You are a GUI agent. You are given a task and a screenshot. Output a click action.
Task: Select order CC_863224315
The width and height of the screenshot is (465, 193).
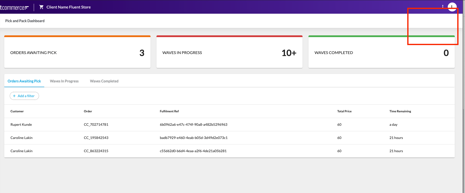(96, 151)
